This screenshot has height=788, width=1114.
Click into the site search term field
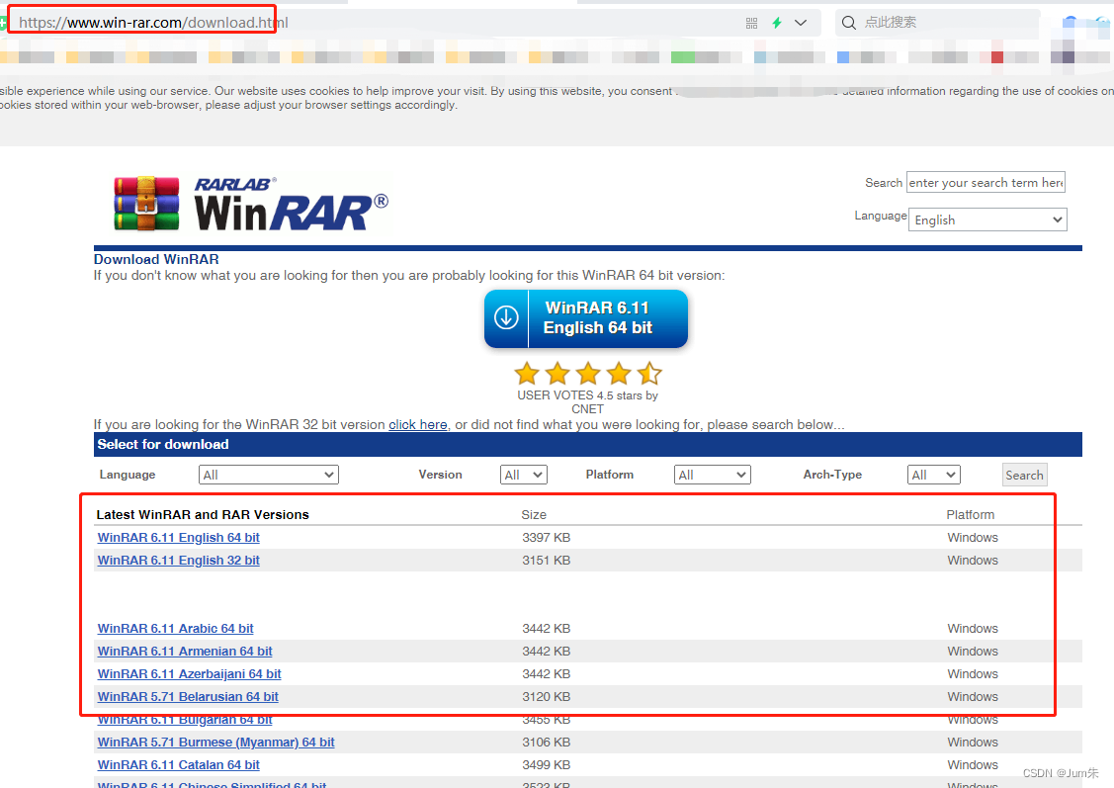[x=985, y=183]
